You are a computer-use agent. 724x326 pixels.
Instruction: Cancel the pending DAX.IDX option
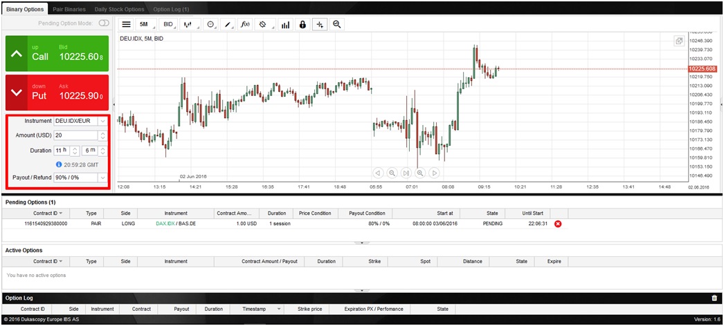pos(557,224)
